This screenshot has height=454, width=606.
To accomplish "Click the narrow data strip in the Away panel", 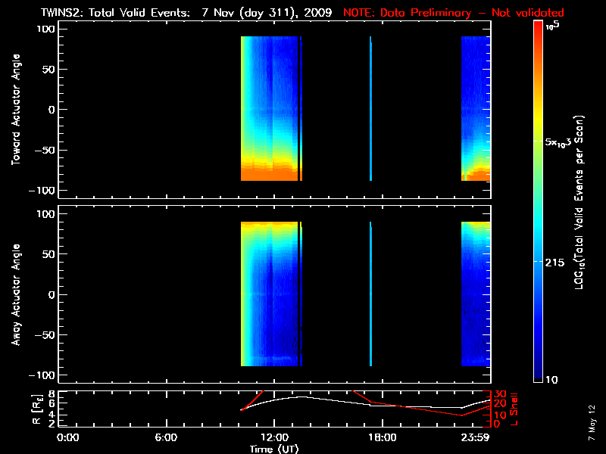I will [x=371, y=295].
